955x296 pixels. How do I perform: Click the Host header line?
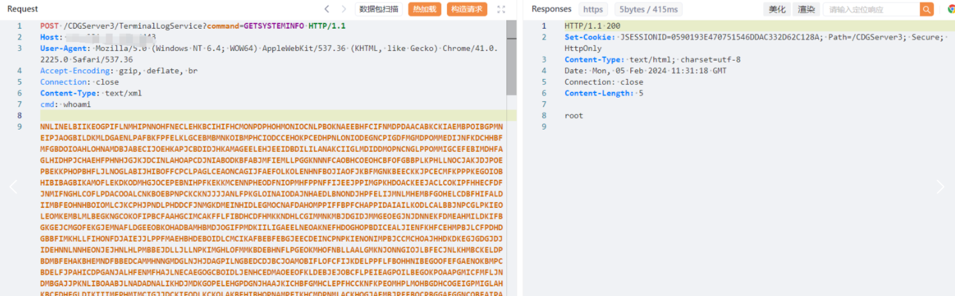(x=98, y=37)
